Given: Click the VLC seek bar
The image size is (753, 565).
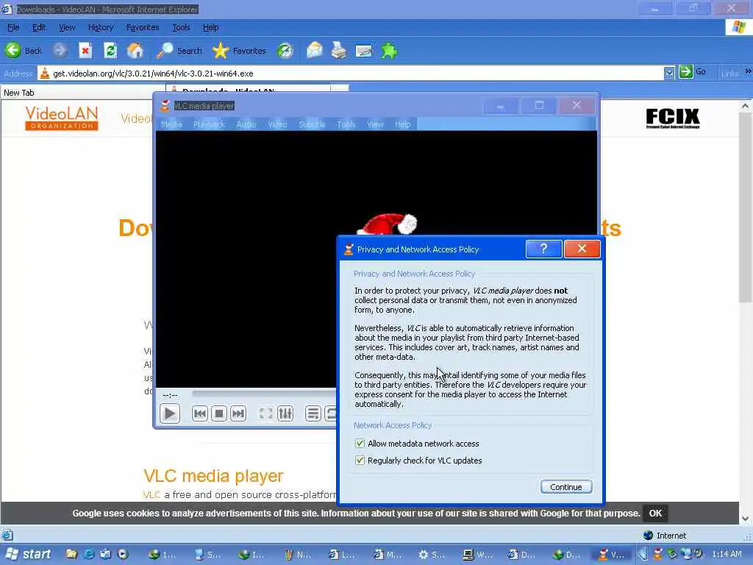Looking at the screenshot, I should point(264,394).
